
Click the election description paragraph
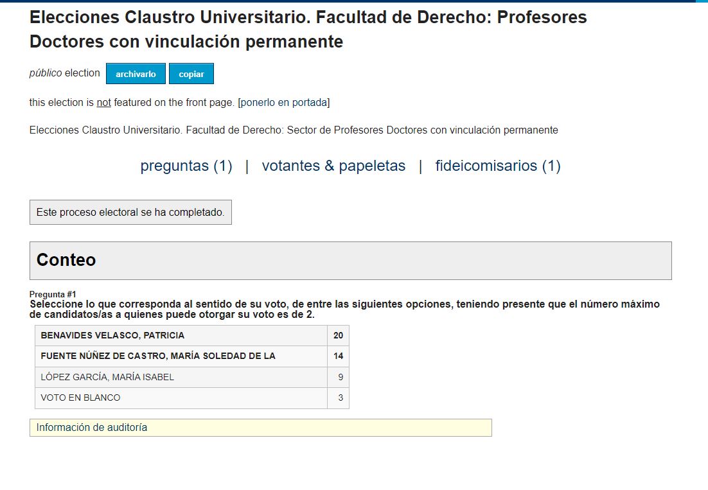pyautogui.click(x=294, y=130)
